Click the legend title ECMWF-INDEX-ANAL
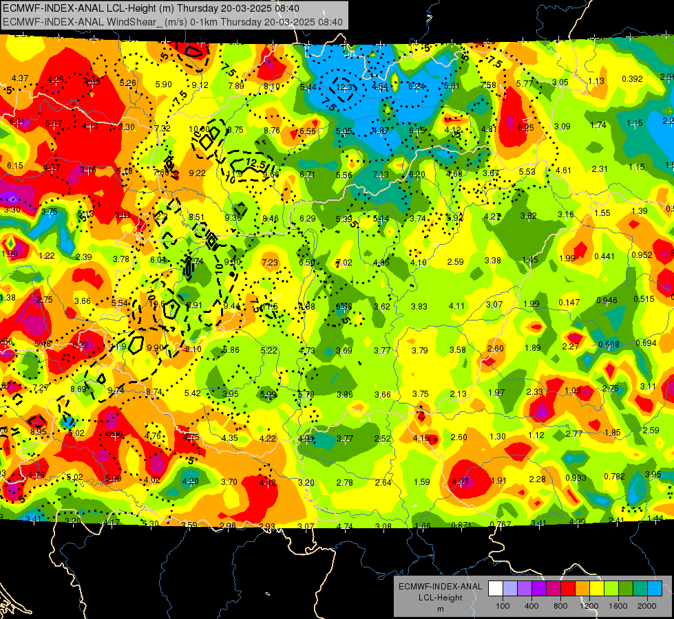Viewport: 674px width, 619px height. click(440, 587)
